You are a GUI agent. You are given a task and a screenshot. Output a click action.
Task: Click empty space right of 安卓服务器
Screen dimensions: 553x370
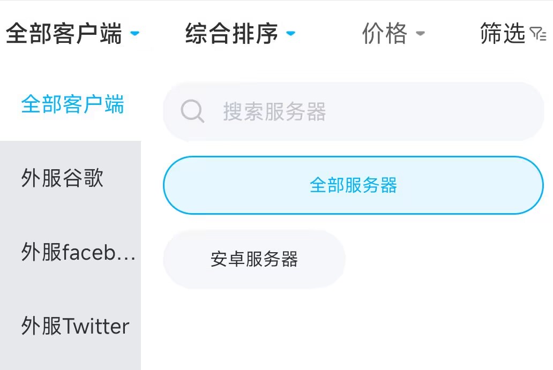click(445, 260)
